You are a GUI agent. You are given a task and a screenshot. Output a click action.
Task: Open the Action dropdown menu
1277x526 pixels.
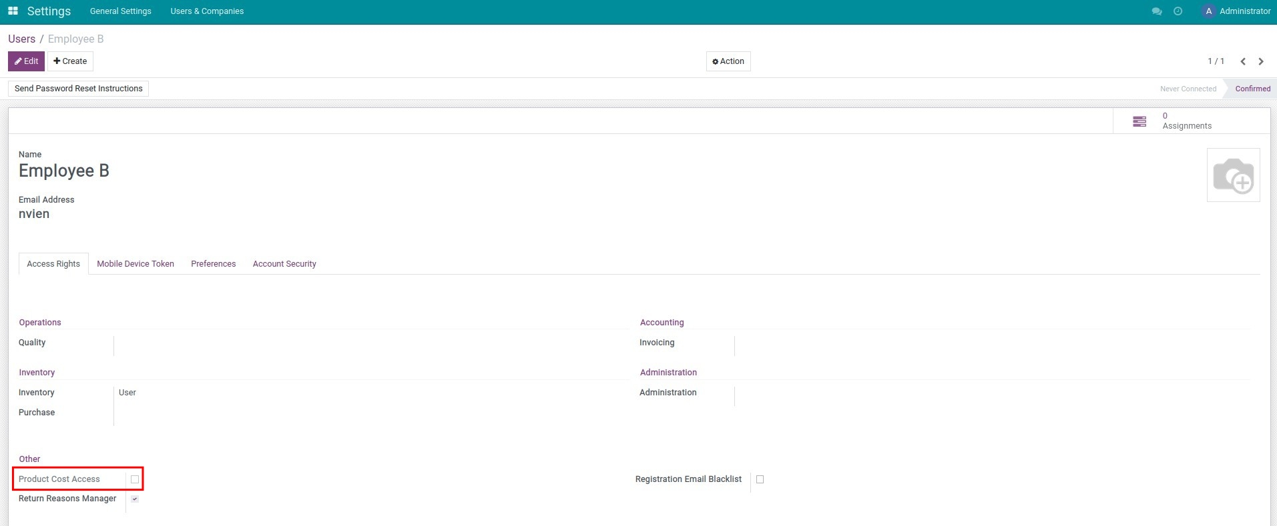[x=728, y=61]
